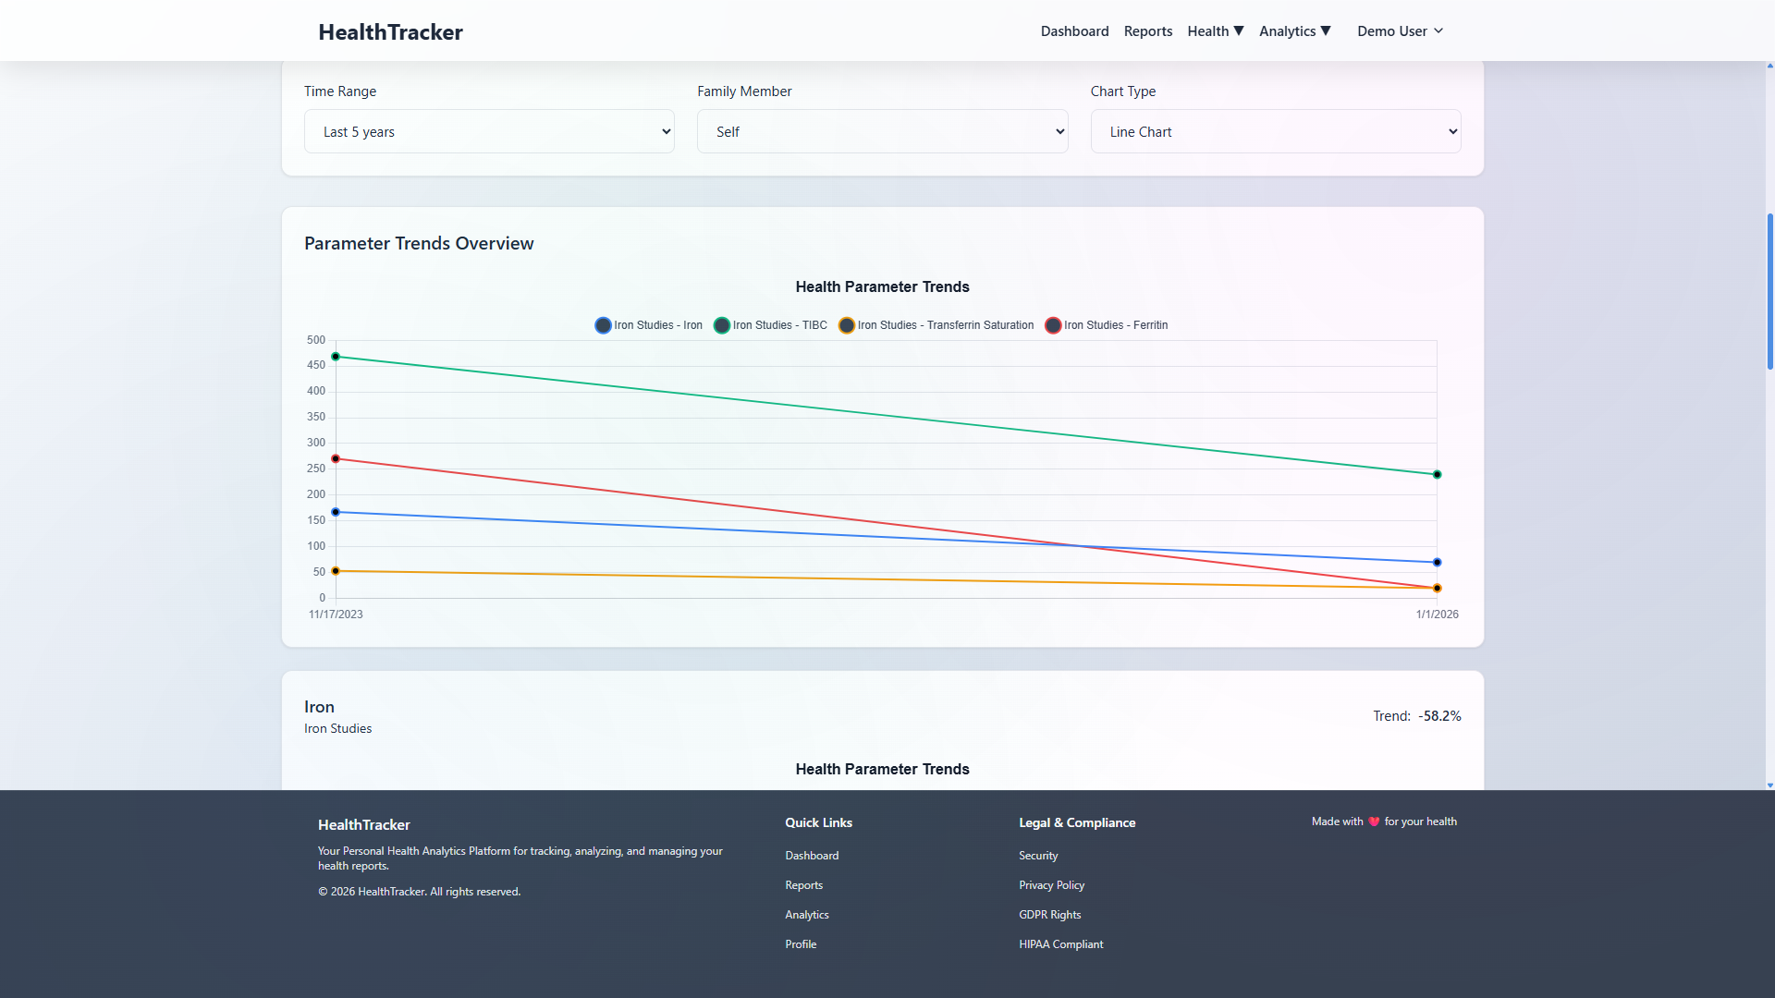Open the Family Member dropdown

[882, 131]
